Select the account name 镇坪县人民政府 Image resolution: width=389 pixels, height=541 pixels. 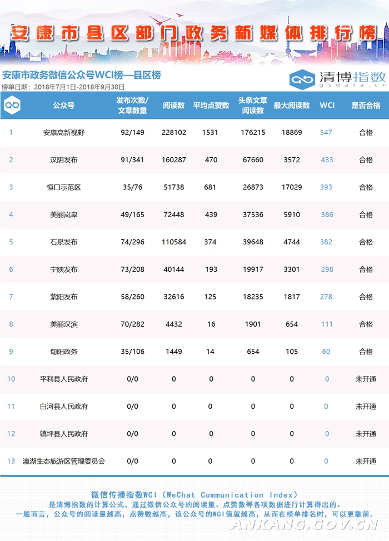(63, 434)
